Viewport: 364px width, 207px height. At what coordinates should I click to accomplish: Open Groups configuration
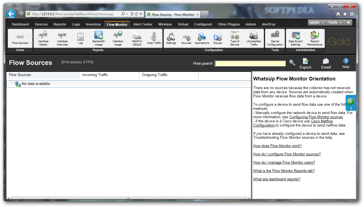(218, 38)
